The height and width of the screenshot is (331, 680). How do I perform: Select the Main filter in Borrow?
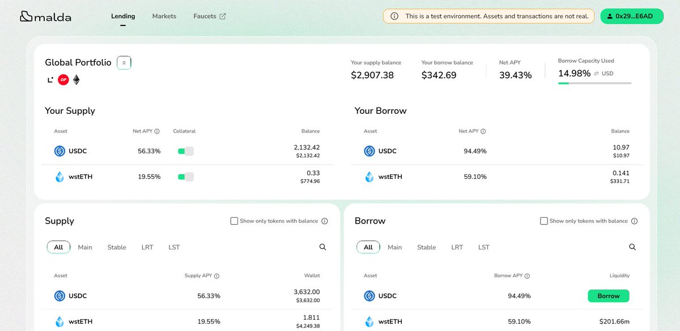click(x=395, y=247)
